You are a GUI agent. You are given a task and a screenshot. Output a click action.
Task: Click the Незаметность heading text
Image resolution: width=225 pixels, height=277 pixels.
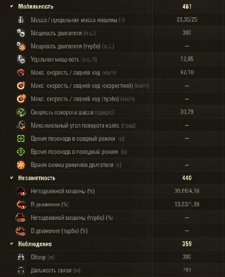(x=37, y=178)
